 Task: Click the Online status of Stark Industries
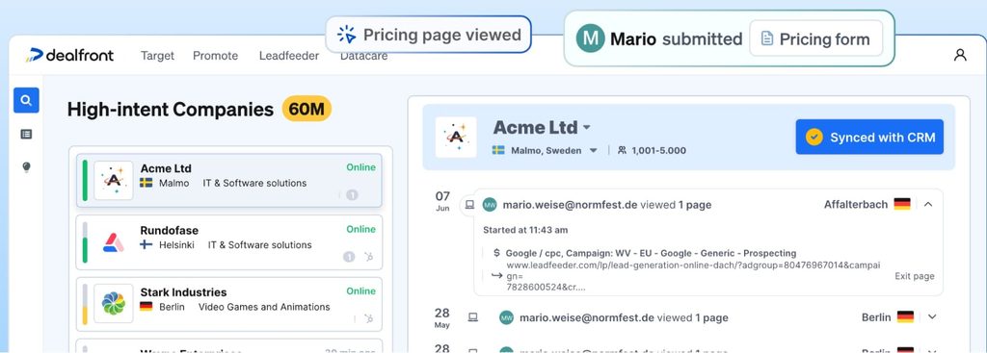[x=360, y=290]
